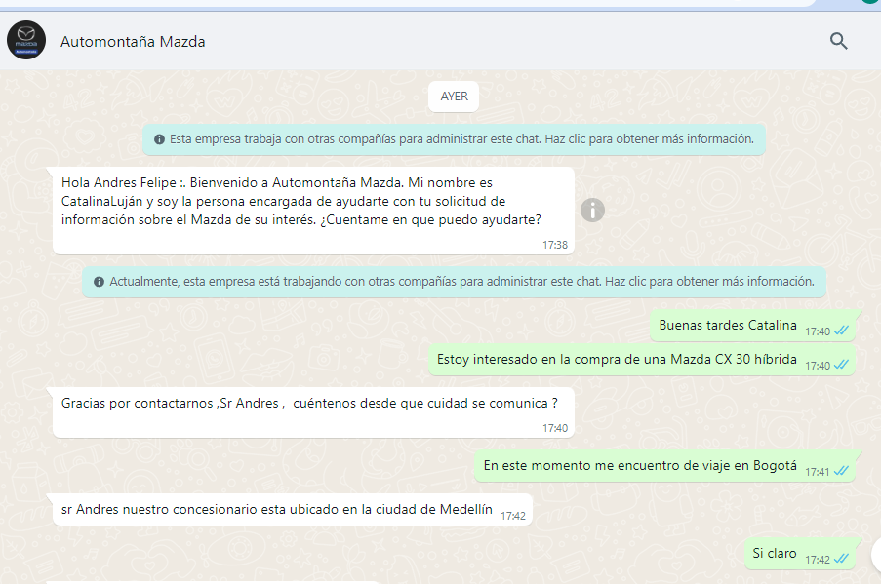Viewport: 881px width, 584px height.
Task: Search within this chat using the magnifier
Action: [838, 41]
